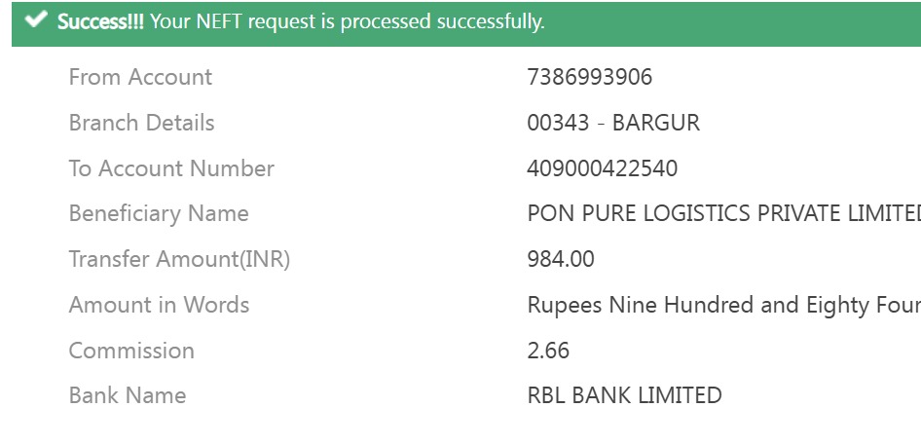Click the white checkmark success icon
The image size is (921, 445).
pos(36,20)
